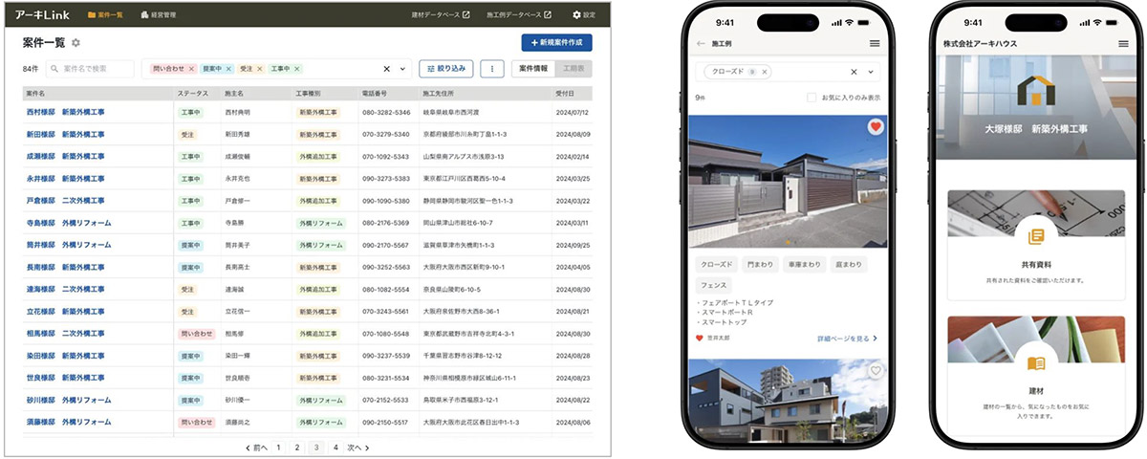Open the 施工例データベース external link
The height and width of the screenshot is (459, 1147).
click(519, 15)
